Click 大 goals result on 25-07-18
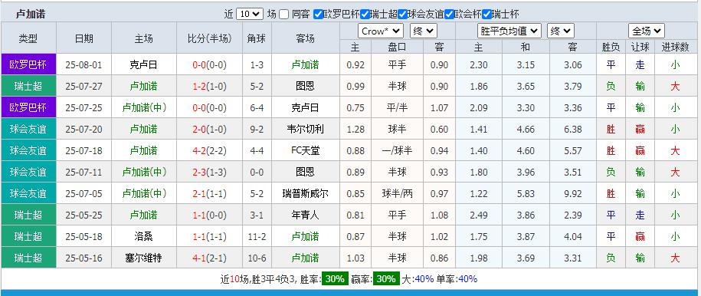The image size is (701, 296). click(x=675, y=150)
